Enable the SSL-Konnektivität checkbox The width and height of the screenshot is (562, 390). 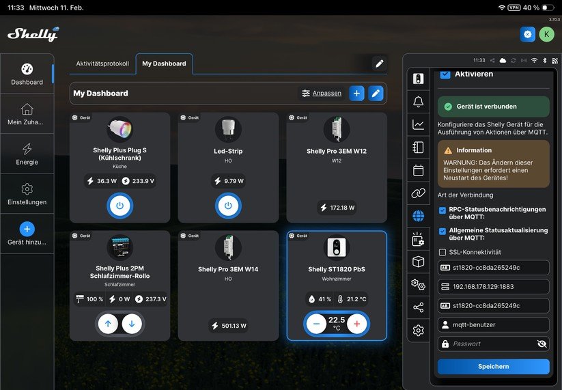coord(442,253)
